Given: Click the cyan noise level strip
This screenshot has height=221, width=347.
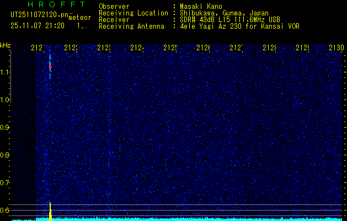Looking at the screenshot, I should pos(177,219).
